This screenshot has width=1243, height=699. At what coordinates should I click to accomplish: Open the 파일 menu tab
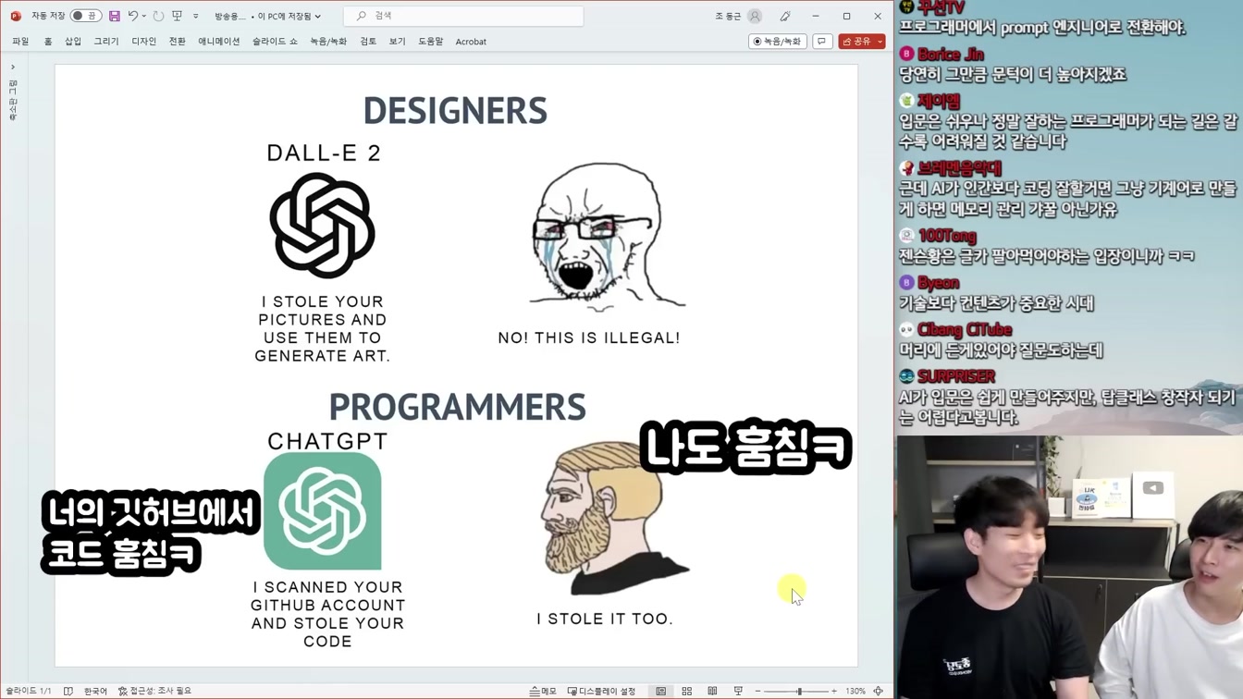coord(20,42)
